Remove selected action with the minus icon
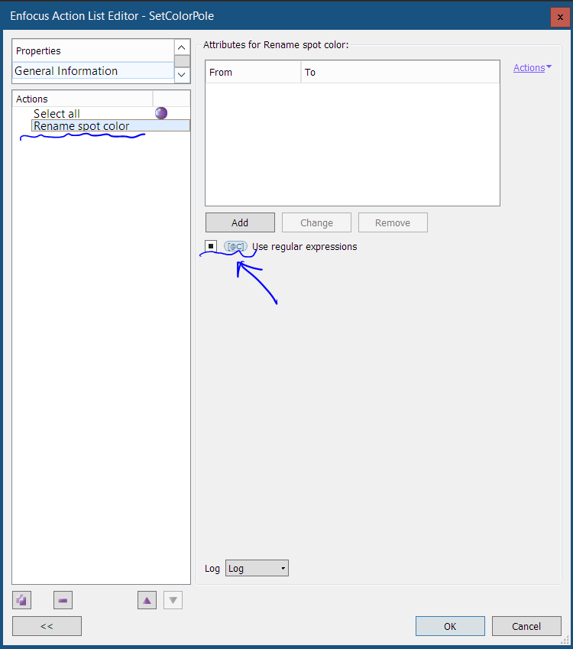This screenshot has height=649, width=573. click(63, 600)
